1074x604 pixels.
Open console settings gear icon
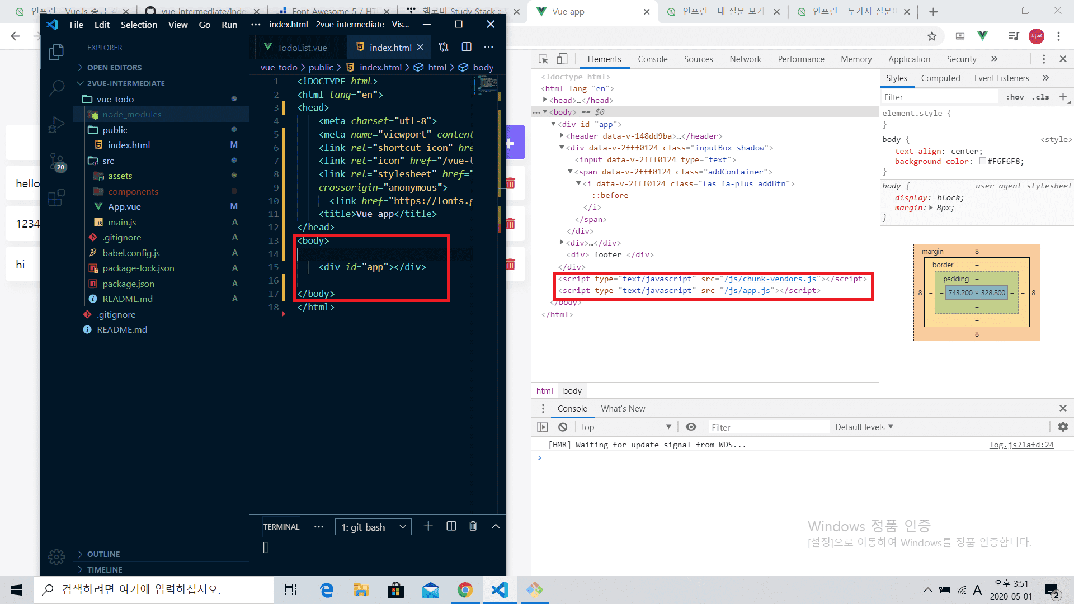[x=1063, y=427]
